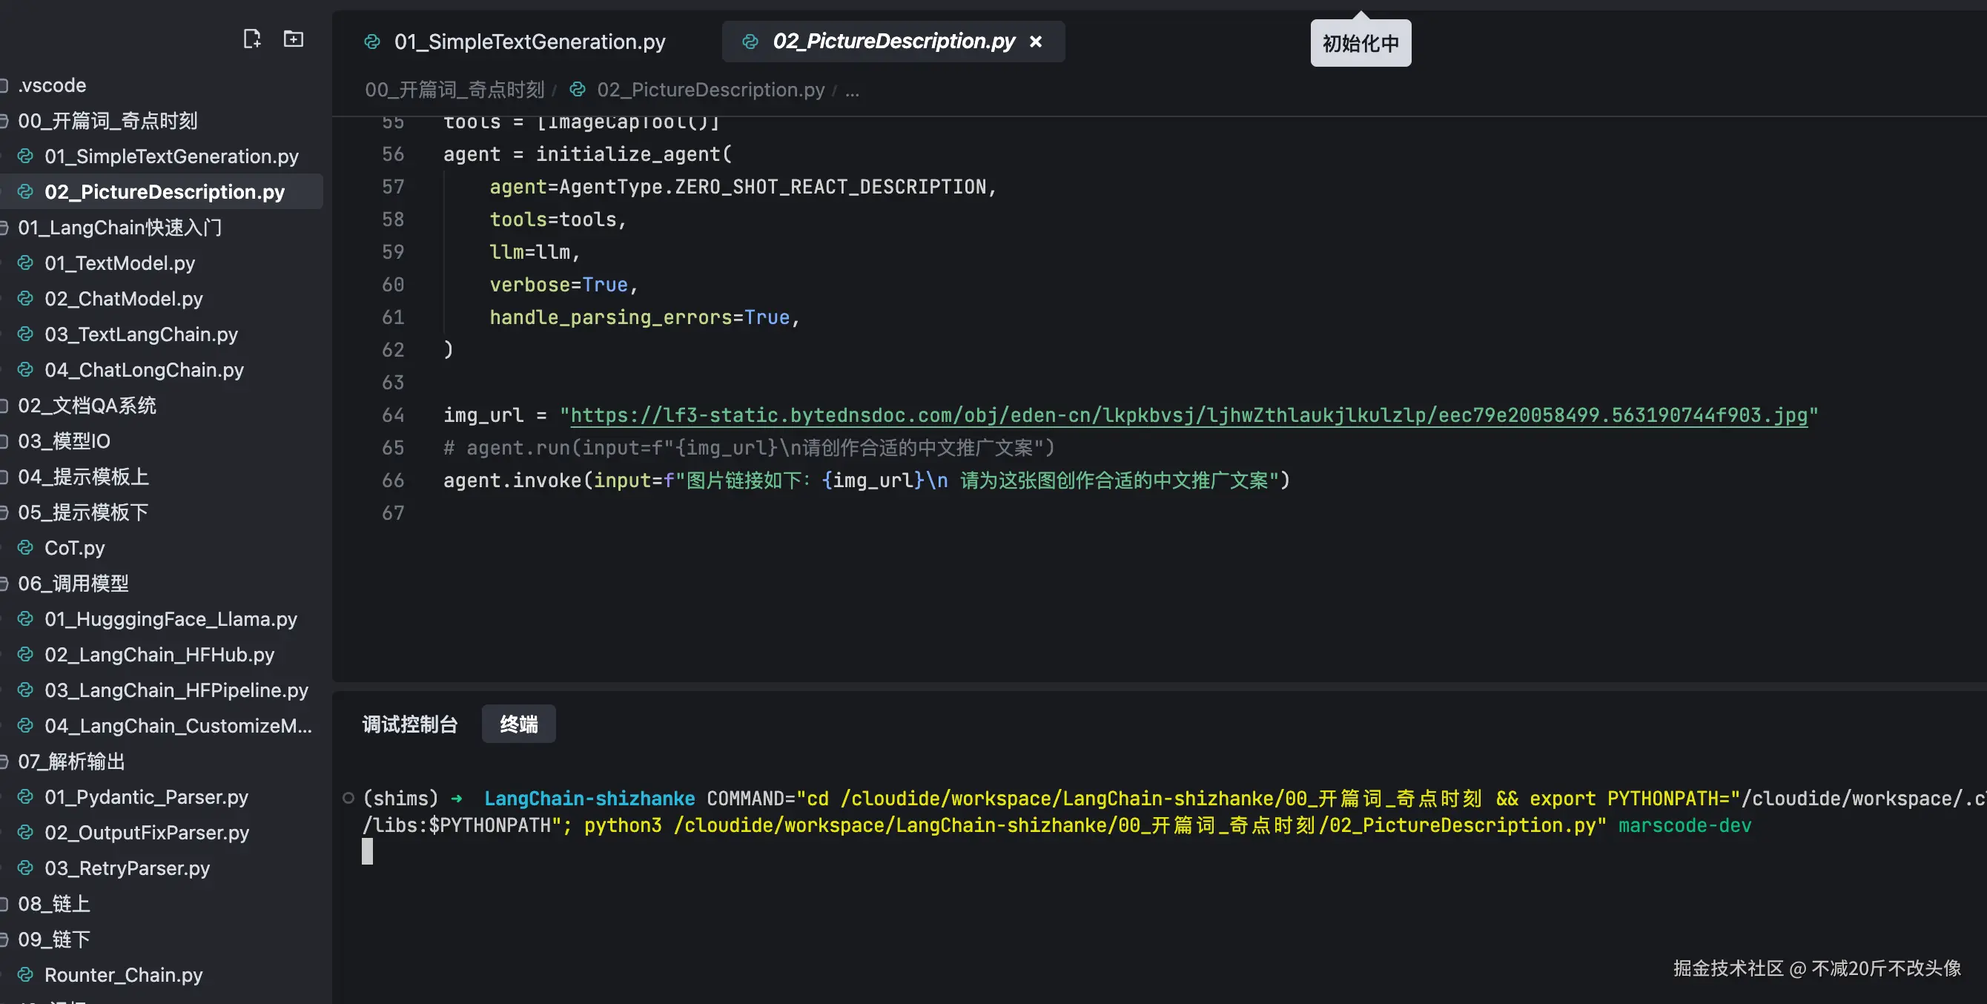
Task: Open 02_ChatModel.py from the explorer
Action: coord(123,299)
